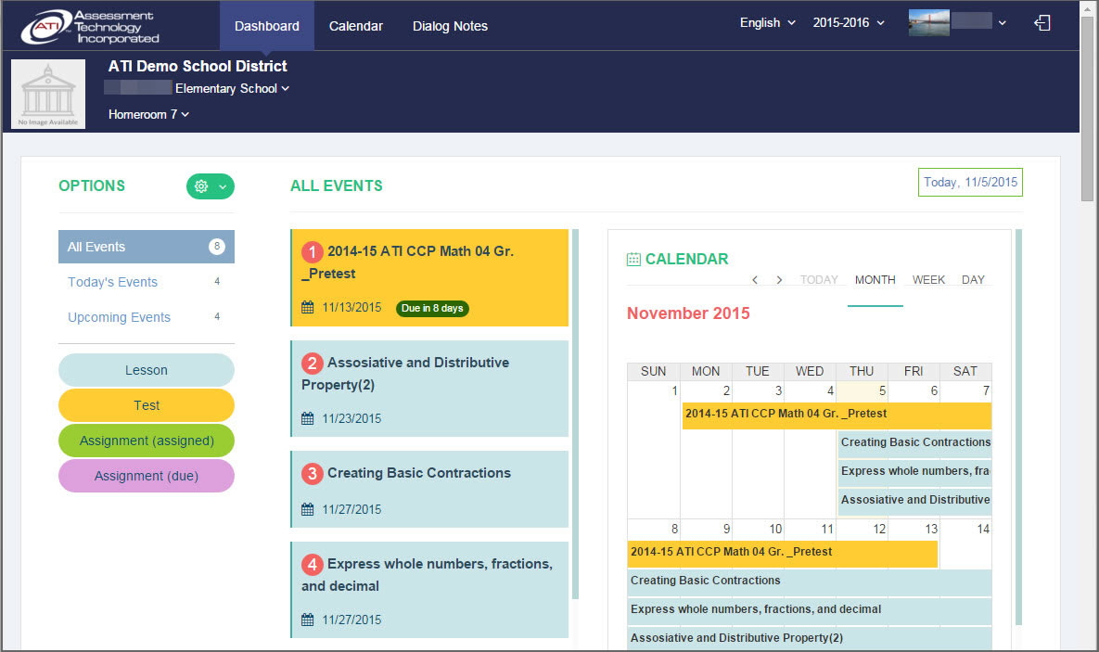Open the gear settings icon in Options

(200, 185)
